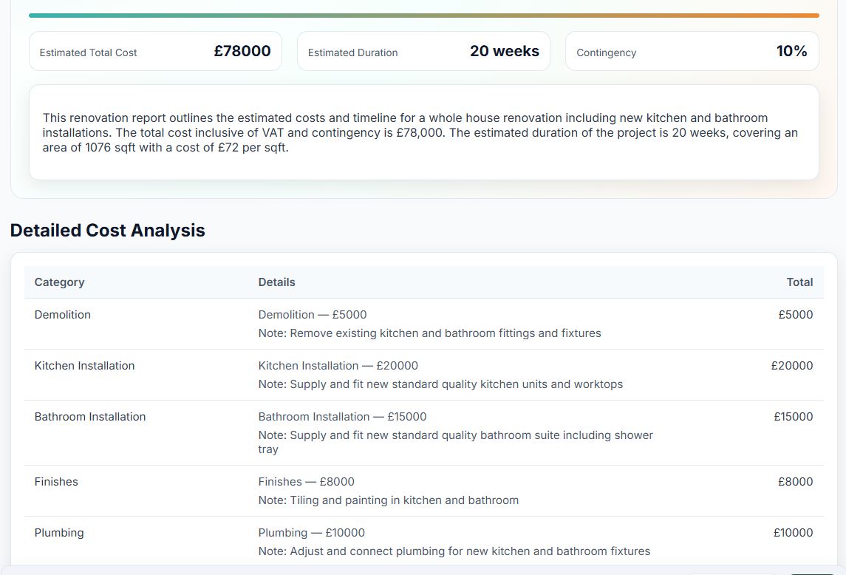The height and width of the screenshot is (575, 846).
Task: Click the plumbing fixtures note text
Action: [x=454, y=551]
